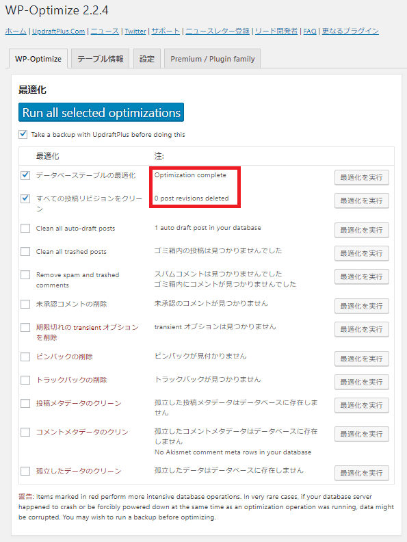Viewport: 407px width, 542px height.
Task: Run 最適化を実行 for 孤立したデータのクリーン row
Action: coord(361,473)
